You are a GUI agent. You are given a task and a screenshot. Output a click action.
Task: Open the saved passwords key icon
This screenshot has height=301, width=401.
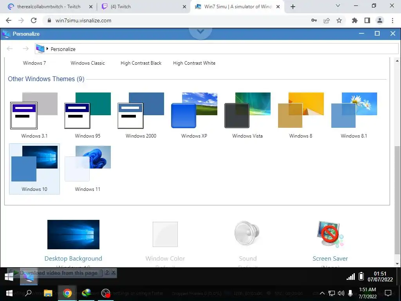click(x=314, y=20)
